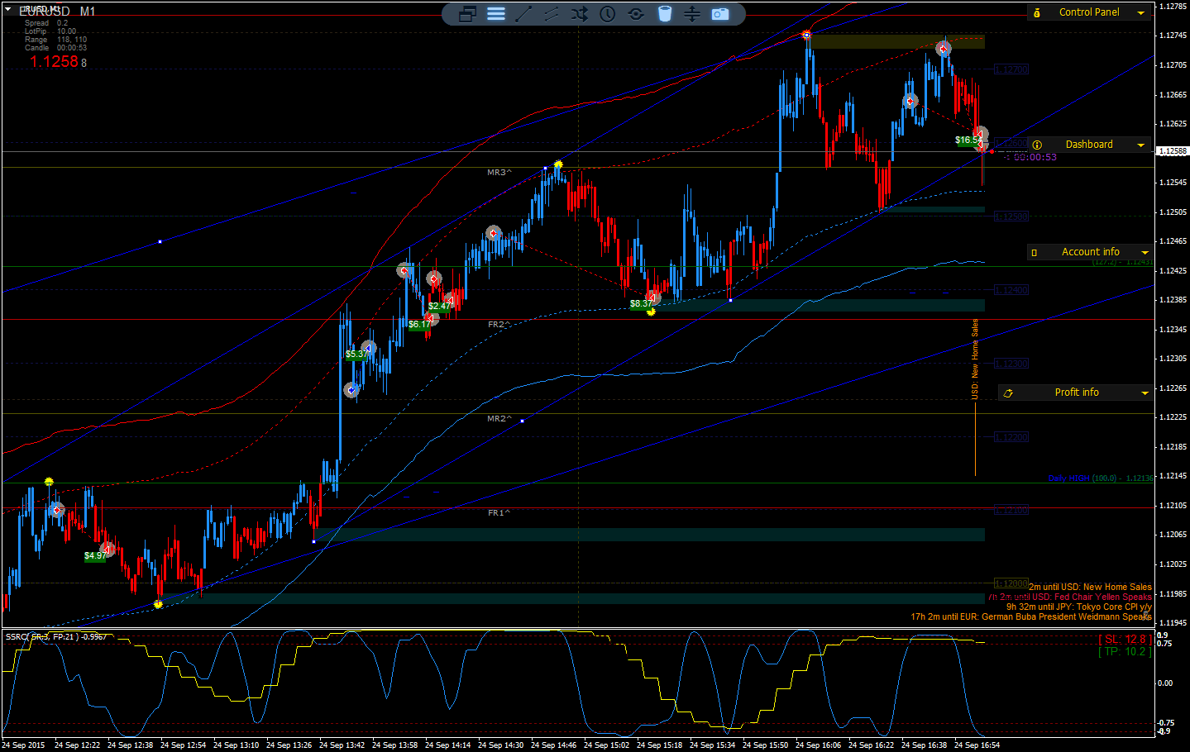Click the SL: 12.8 stop loss readout
The image size is (1190, 752).
point(1125,640)
